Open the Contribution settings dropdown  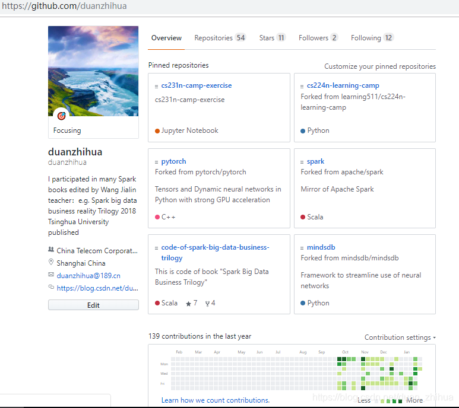[400, 337]
